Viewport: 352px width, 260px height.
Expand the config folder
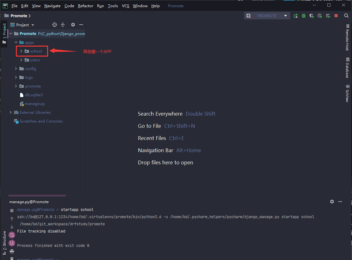pos(16,68)
